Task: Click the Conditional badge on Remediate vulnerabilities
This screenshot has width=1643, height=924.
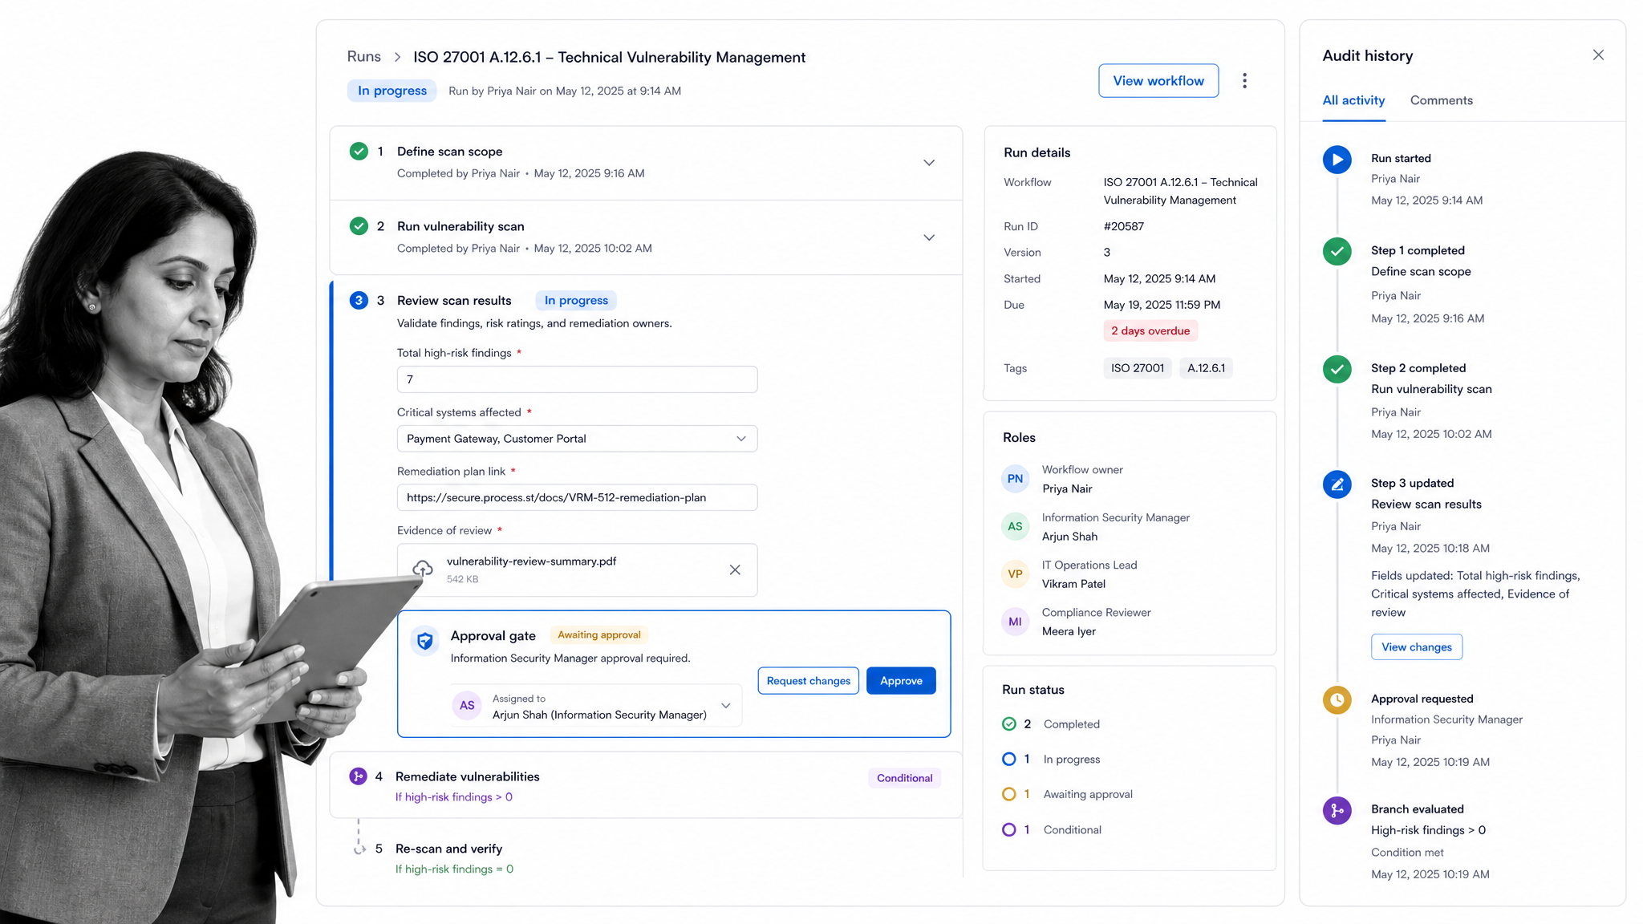Action: click(904, 778)
